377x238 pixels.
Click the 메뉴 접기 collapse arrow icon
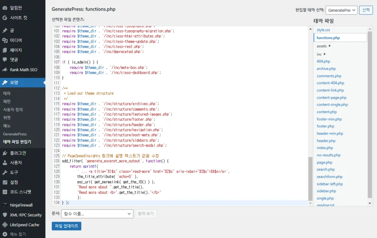pyautogui.click(x=5, y=234)
